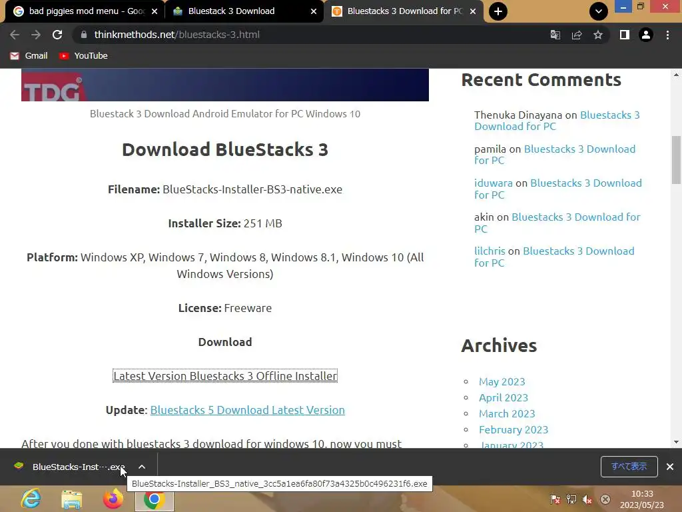Click the scrollbar down arrow
The image size is (682, 512).
[x=676, y=442]
